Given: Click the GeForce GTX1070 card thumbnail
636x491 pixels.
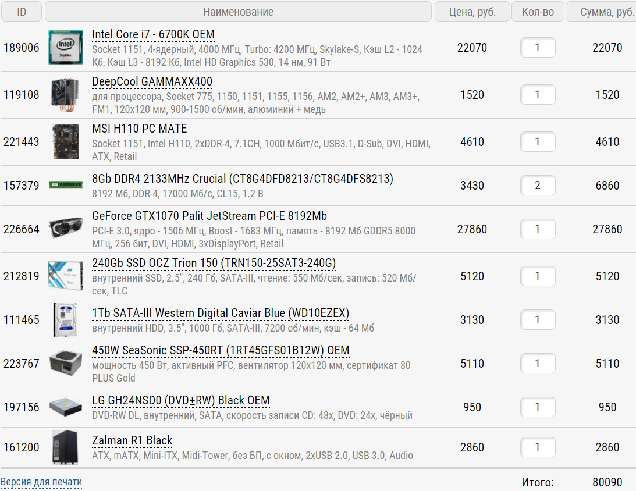Looking at the screenshot, I should coord(65,229).
